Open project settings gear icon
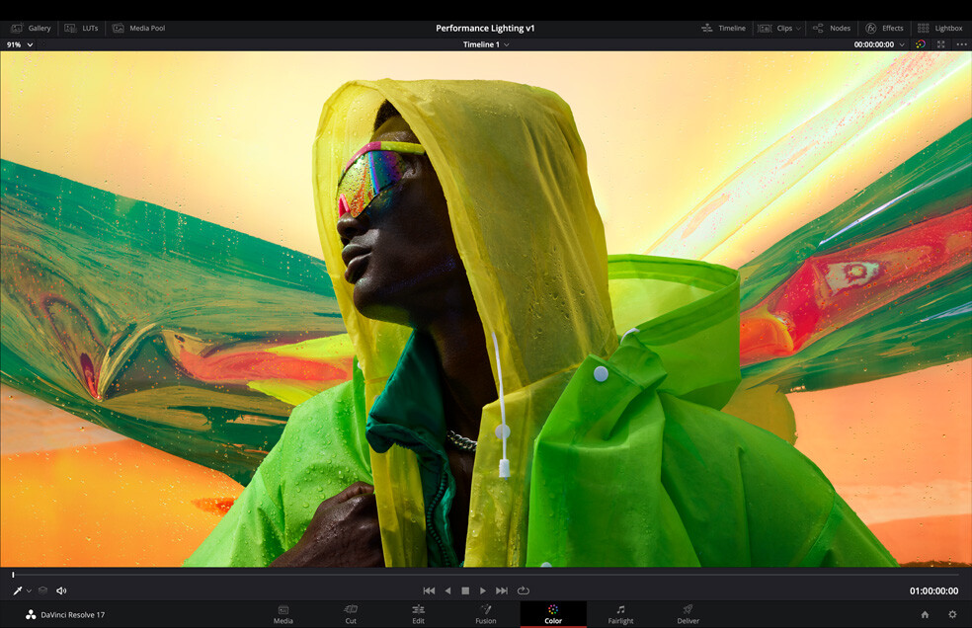 952,614
